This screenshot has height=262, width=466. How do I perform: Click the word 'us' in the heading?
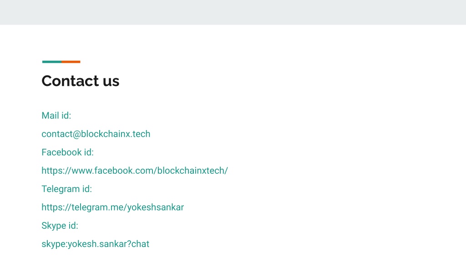(x=111, y=82)
